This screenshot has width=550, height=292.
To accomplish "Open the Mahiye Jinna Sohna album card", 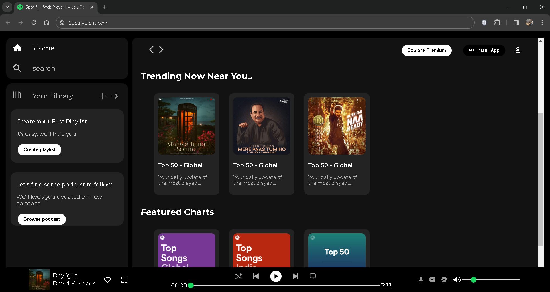I will point(187,144).
